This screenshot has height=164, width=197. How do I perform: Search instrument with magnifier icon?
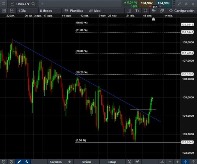33,4
